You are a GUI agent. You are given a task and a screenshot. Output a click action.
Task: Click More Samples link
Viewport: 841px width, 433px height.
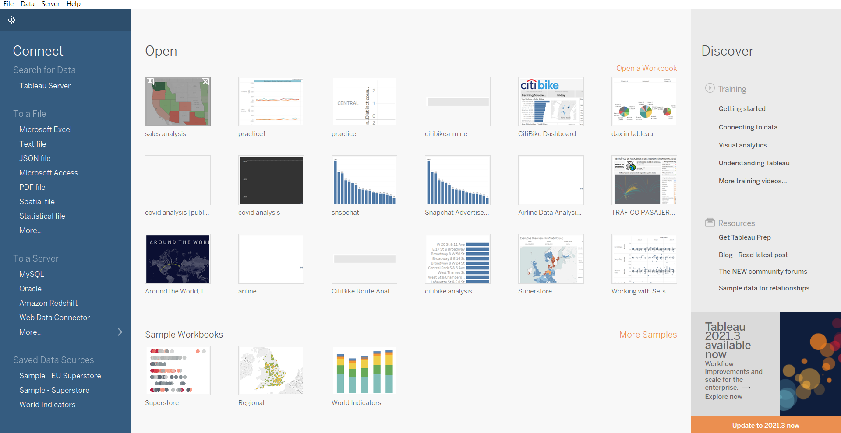point(648,335)
